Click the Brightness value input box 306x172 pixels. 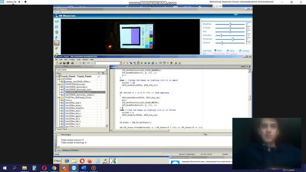249,24
